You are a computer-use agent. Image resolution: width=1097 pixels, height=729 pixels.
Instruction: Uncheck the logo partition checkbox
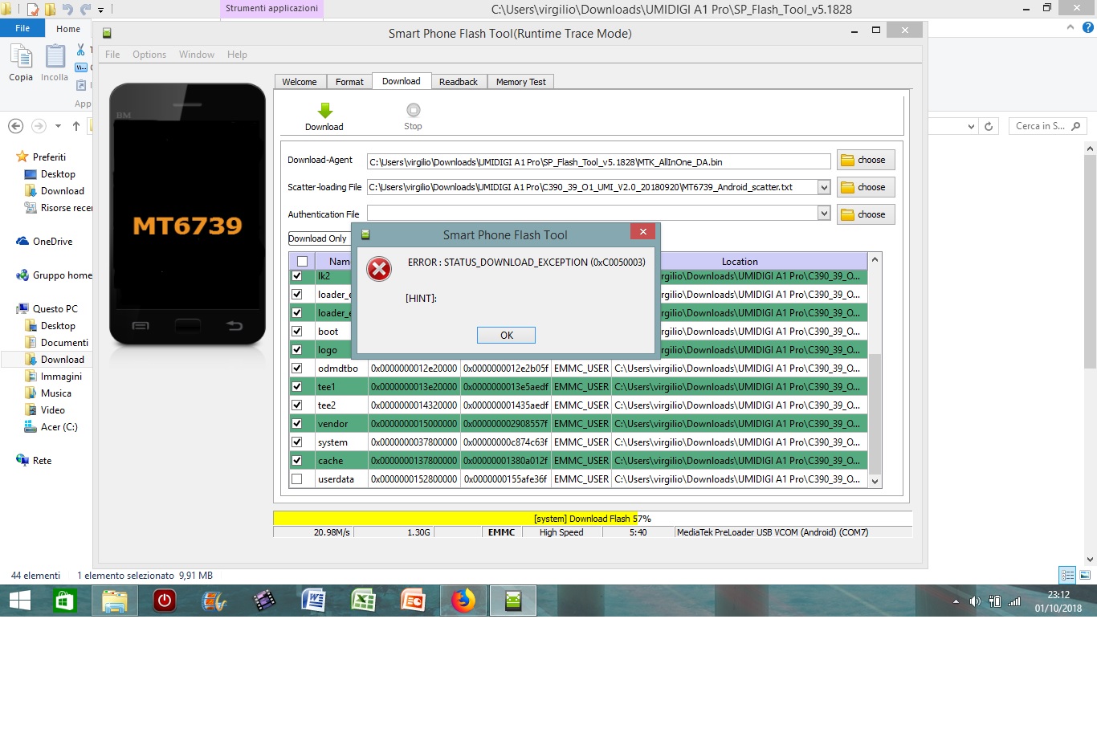point(297,349)
